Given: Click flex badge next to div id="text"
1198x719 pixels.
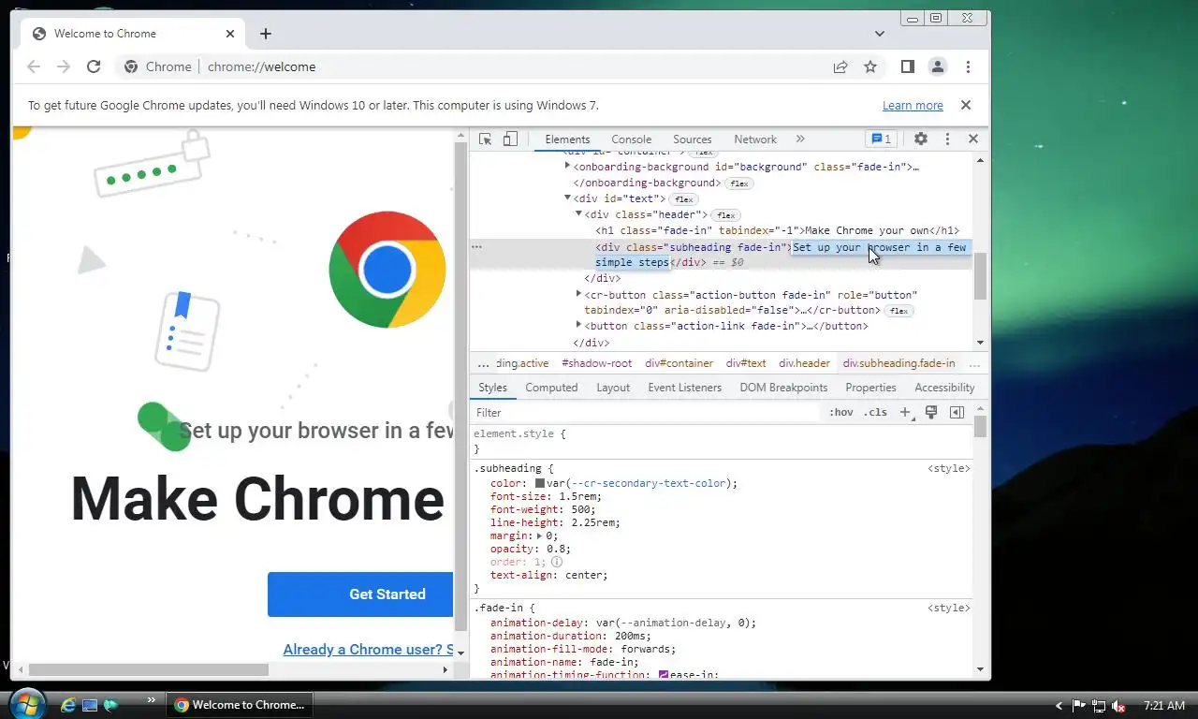Looking at the screenshot, I should point(684,199).
